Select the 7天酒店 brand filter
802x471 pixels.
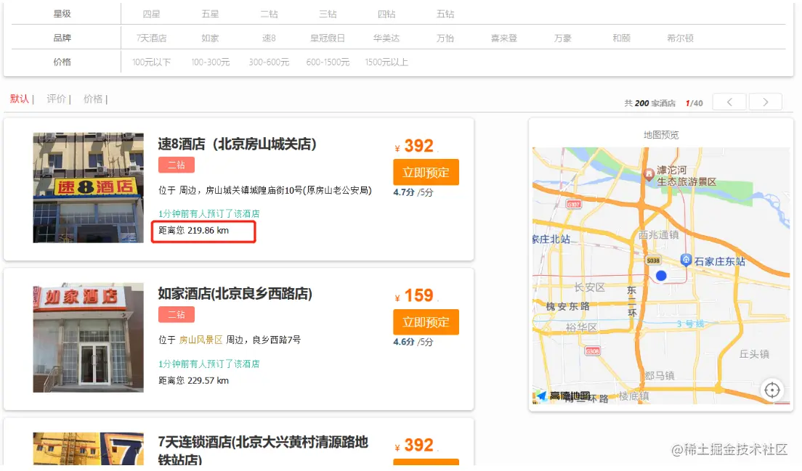point(151,38)
